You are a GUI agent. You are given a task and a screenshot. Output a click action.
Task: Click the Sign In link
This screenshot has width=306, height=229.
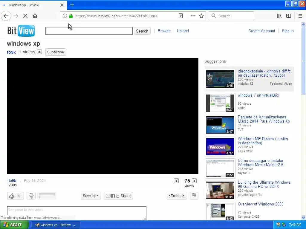tap(288, 31)
